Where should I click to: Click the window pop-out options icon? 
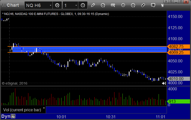(171, 2)
